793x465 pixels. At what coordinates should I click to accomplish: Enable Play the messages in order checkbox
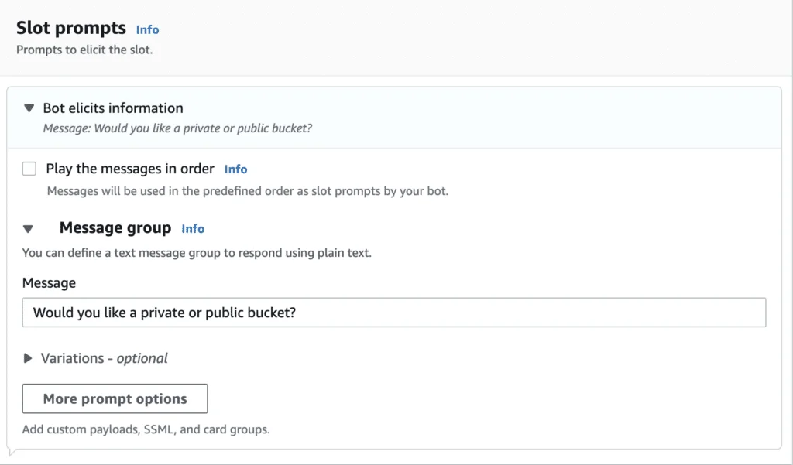tap(29, 169)
